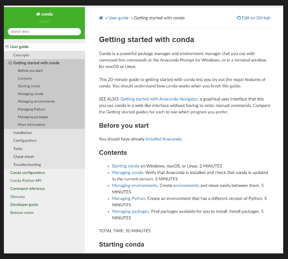Open User guide sidebar heading
The height and width of the screenshot is (259, 288).
[x=19, y=47]
